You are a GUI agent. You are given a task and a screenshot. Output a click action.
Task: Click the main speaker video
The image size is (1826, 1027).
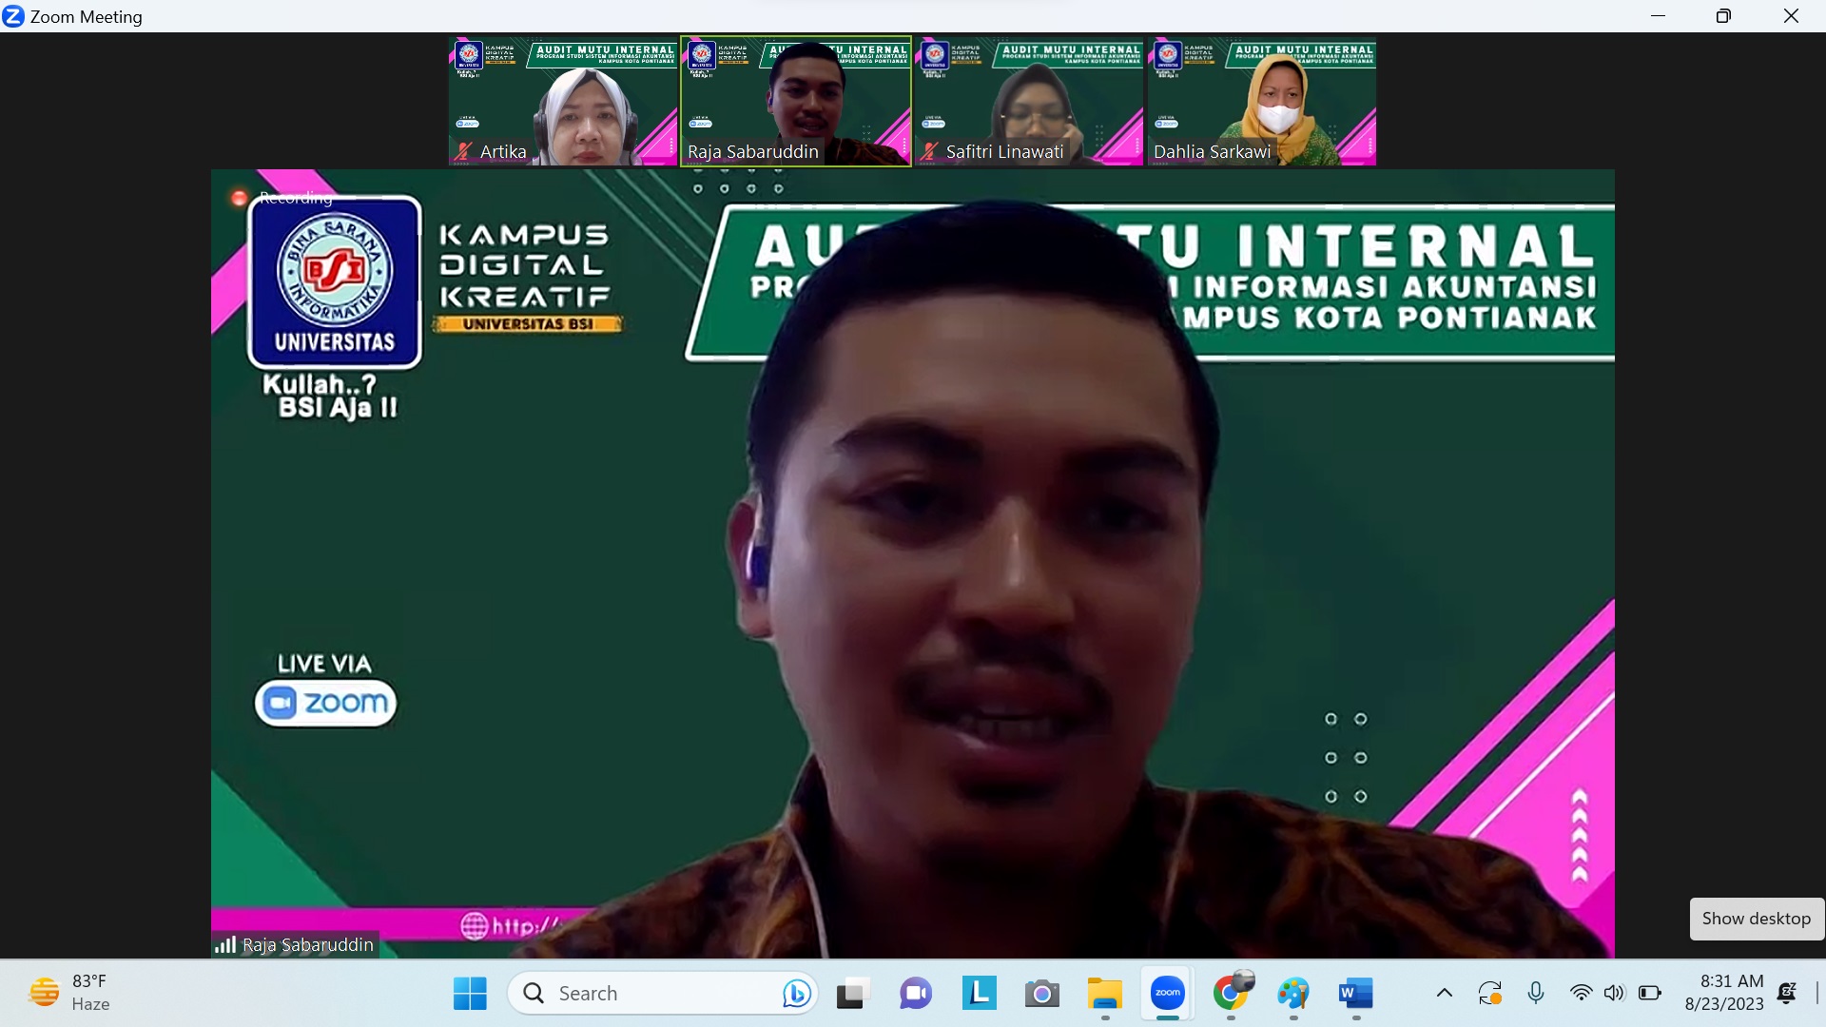(912, 563)
